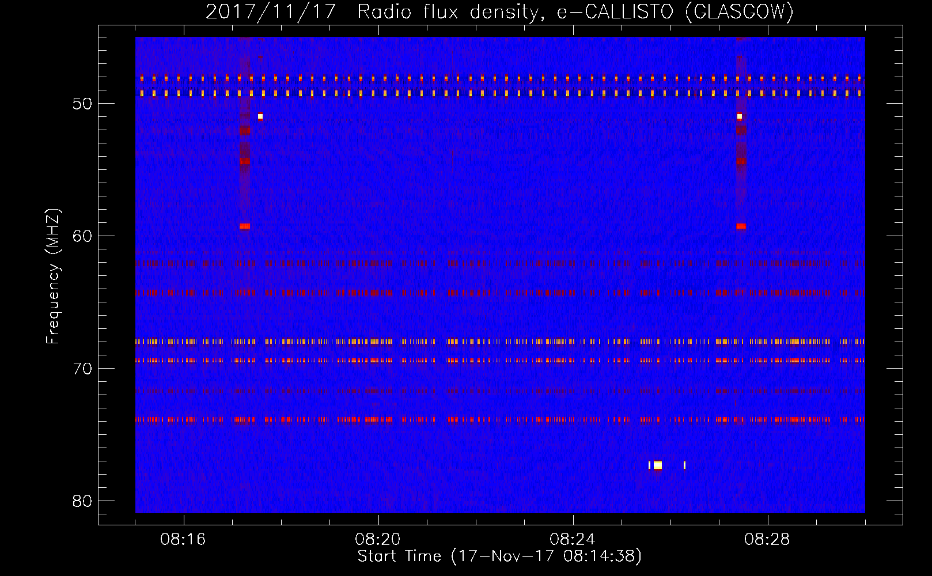Click the "Start Time (17-Nov-17 08:14:38)" axis label
This screenshot has height=576, width=932.
tap(499, 556)
